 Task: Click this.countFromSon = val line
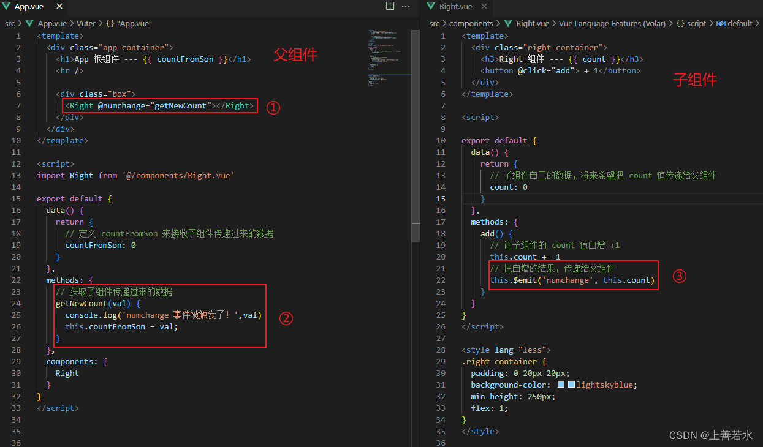click(x=121, y=327)
